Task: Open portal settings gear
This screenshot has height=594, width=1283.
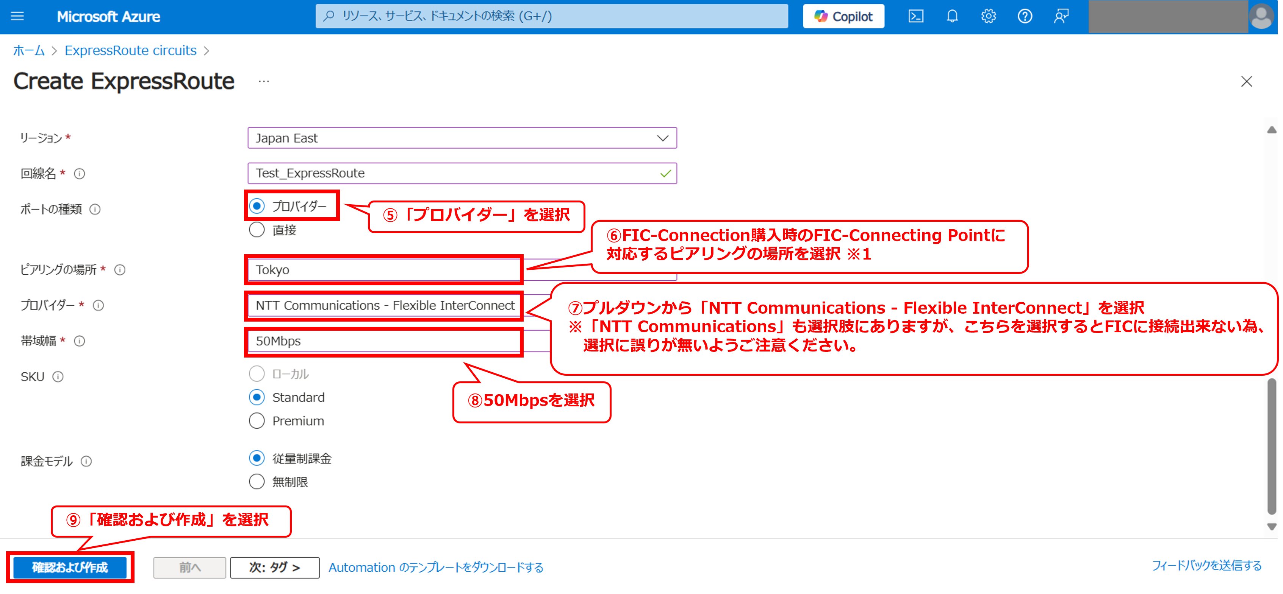Action: click(x=988, y=16)
